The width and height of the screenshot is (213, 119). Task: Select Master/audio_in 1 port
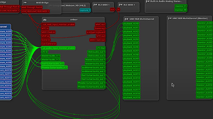click(51, 56)
